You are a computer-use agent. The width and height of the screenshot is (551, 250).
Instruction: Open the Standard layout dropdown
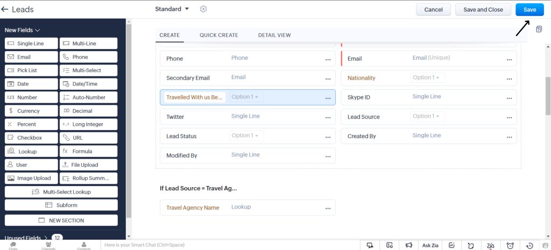click(x=172, y=9)
